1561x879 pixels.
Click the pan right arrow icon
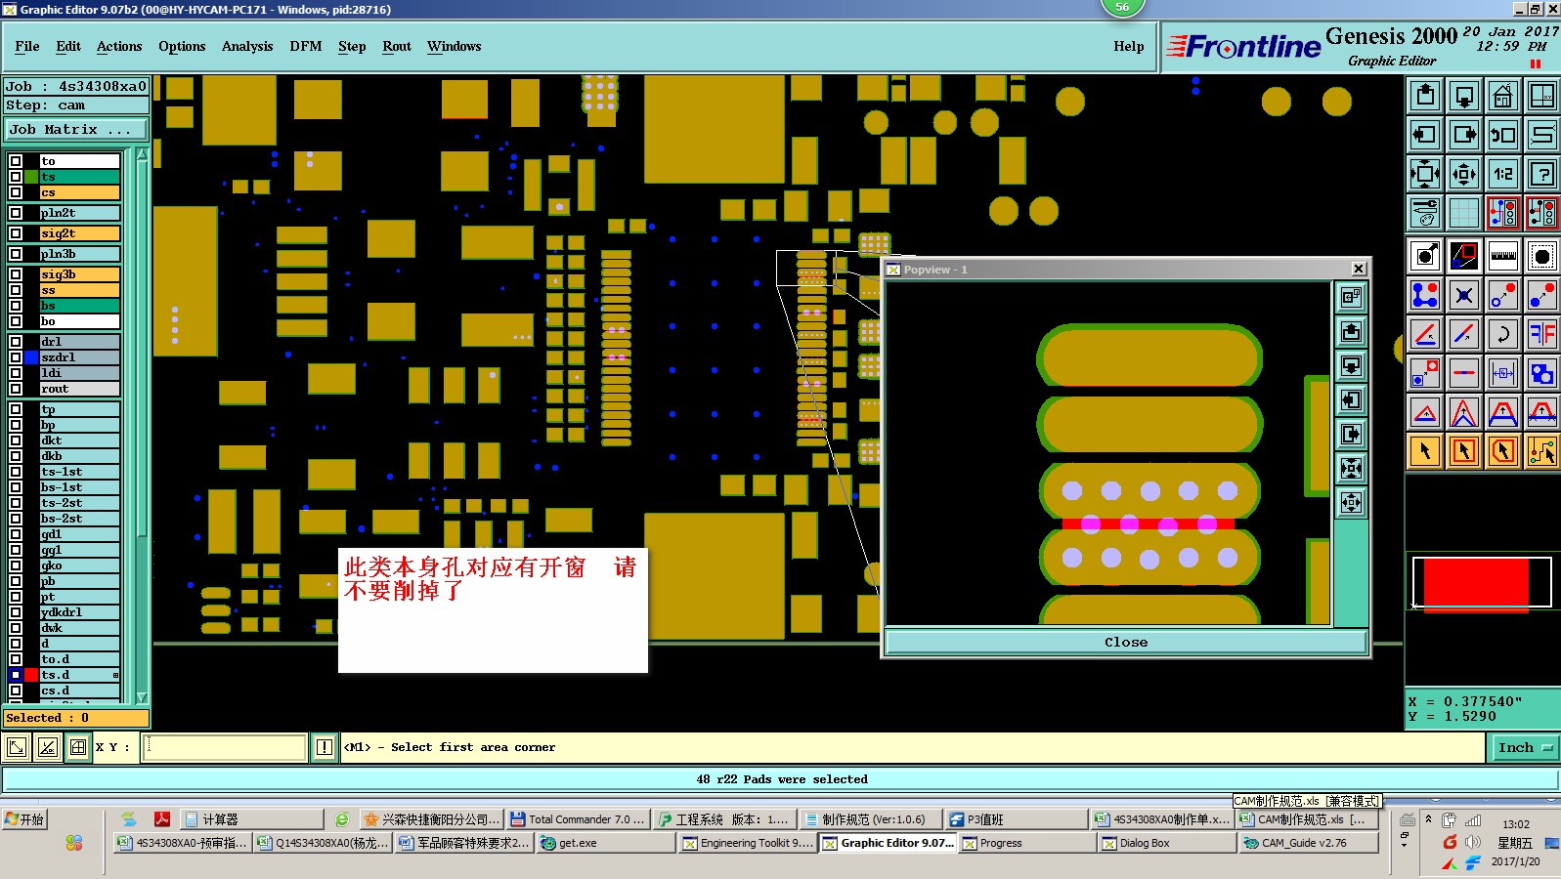pyautogui.click(x=1464, y=135)
